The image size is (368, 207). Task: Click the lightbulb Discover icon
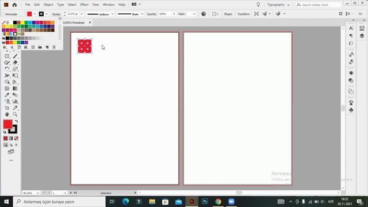tap(258, 5)
